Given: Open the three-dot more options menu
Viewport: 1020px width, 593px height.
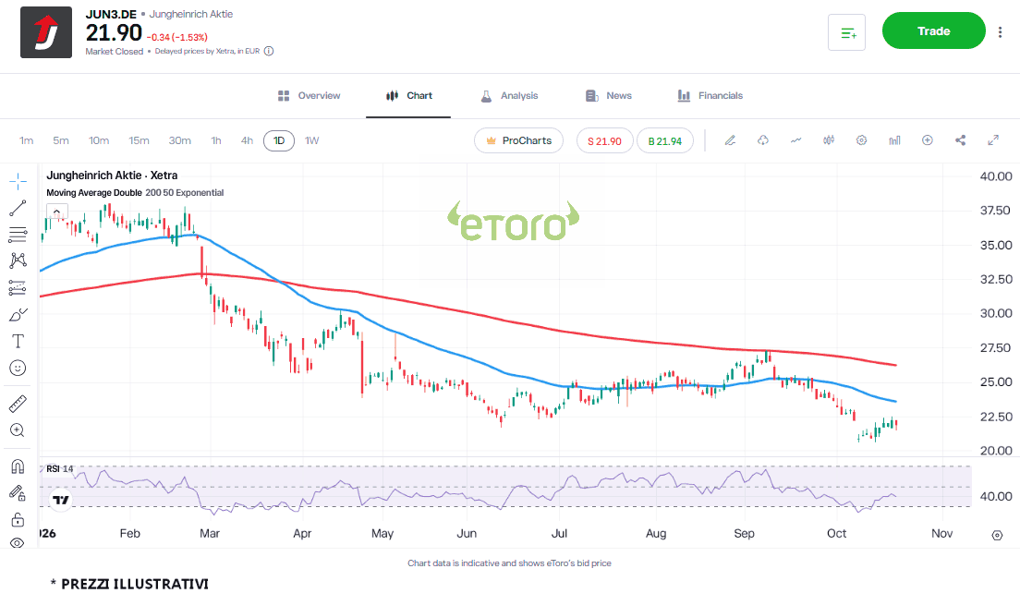Looking at the screenshot, I should pos(1000,31).
